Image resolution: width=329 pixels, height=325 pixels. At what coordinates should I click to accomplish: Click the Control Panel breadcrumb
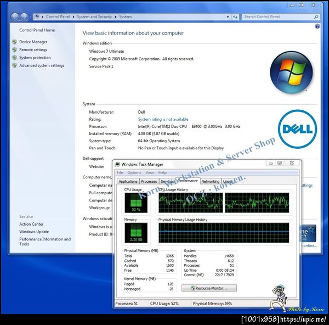58,17
